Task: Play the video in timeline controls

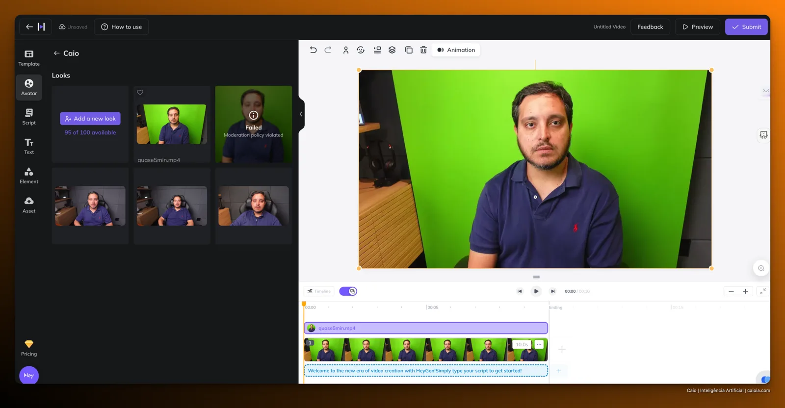Action: point(536,291)
